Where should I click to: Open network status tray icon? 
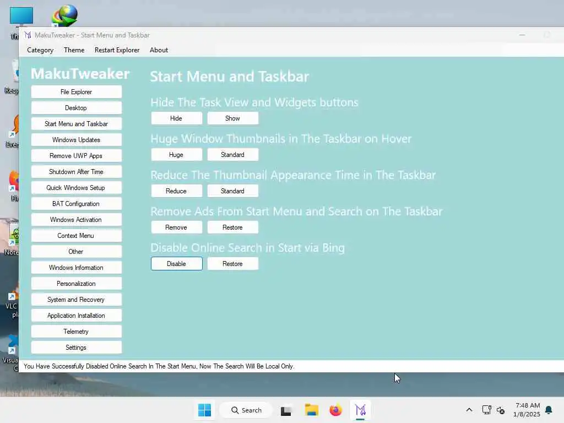click(x=486, y=410)
